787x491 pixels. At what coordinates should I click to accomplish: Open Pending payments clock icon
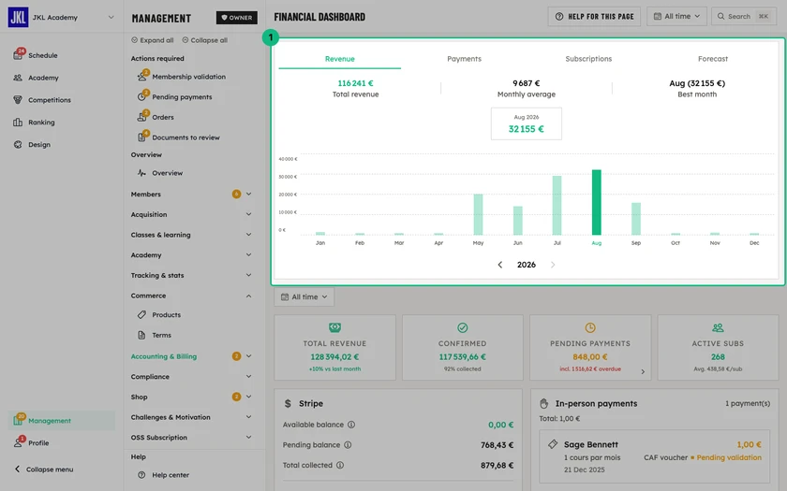(x=142, y=96)
